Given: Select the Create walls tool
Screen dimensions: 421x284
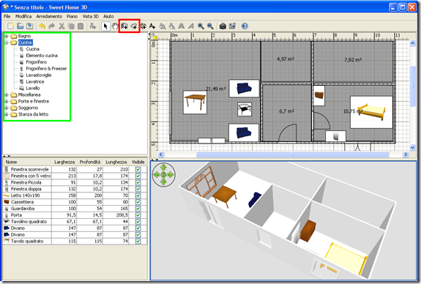Looking at the screenshot, I should pyautogui.click(x=124, y=26).
